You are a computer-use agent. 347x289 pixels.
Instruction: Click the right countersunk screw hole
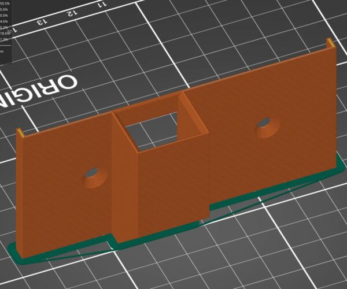[x=267, y=128]
